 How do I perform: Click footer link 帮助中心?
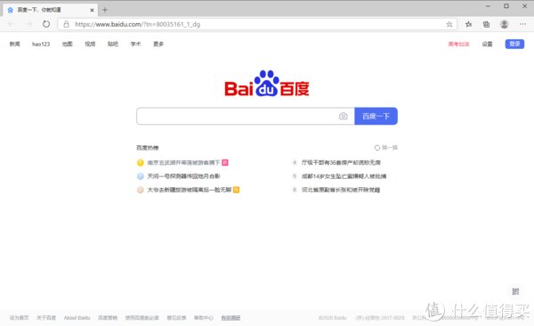pyautogui.click(x=204, y=318)
